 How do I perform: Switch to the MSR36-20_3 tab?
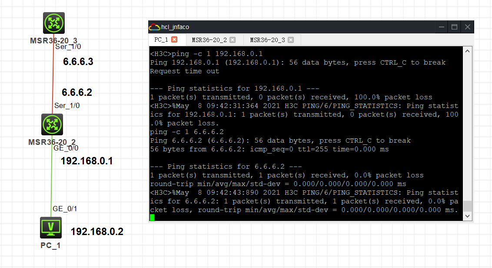(x=267, y=40)
